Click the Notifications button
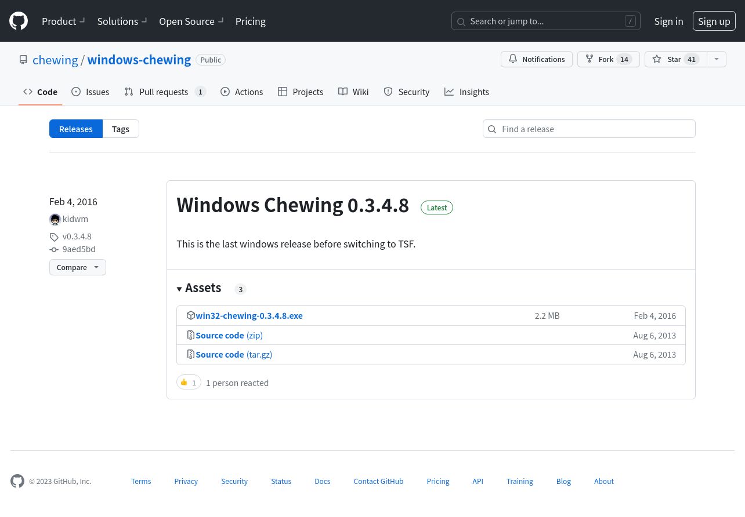The height and width of the screenshot is (517, 745). pos(537,59)
